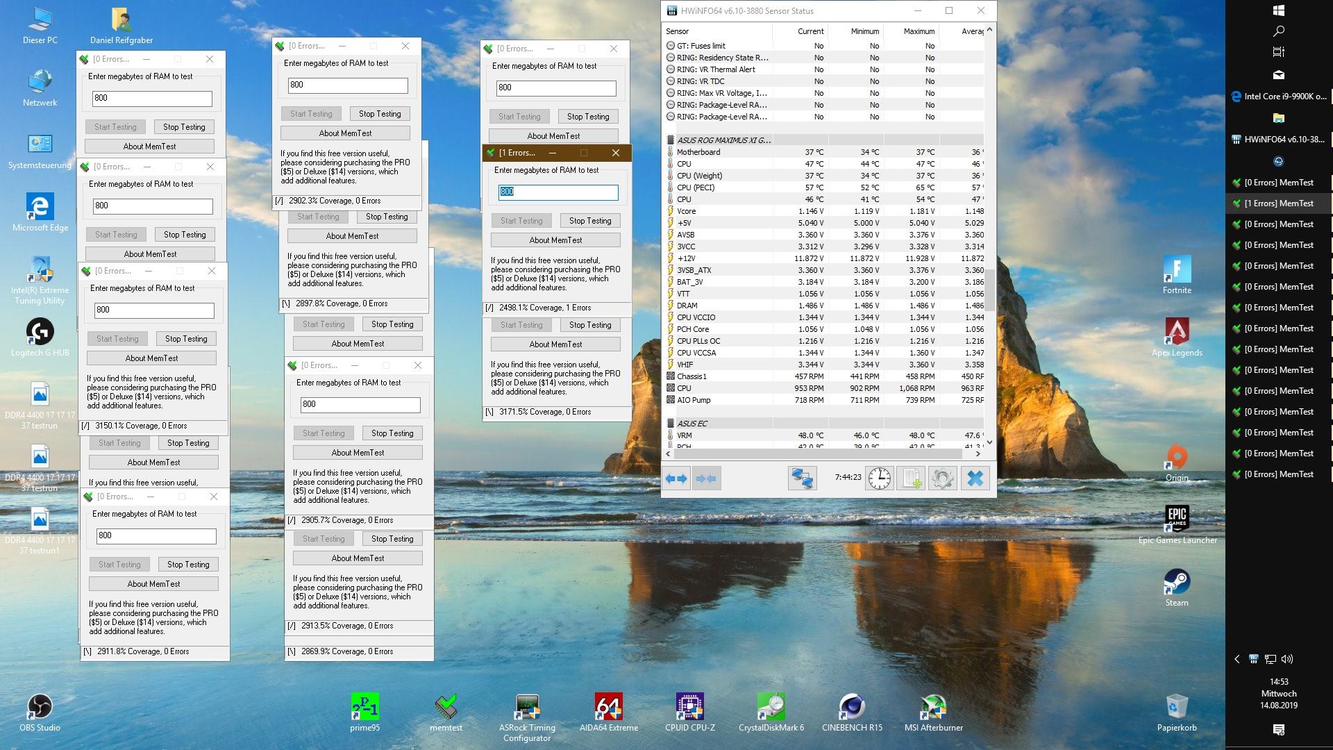Open CPUID CPU-Z desktop icon
1333x750 pixels.
pos(689,713)
